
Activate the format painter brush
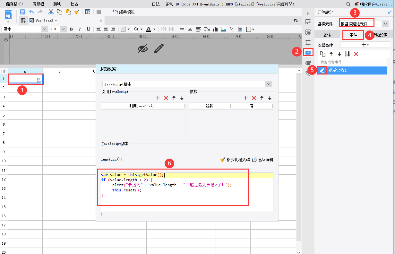click(77, 12)
